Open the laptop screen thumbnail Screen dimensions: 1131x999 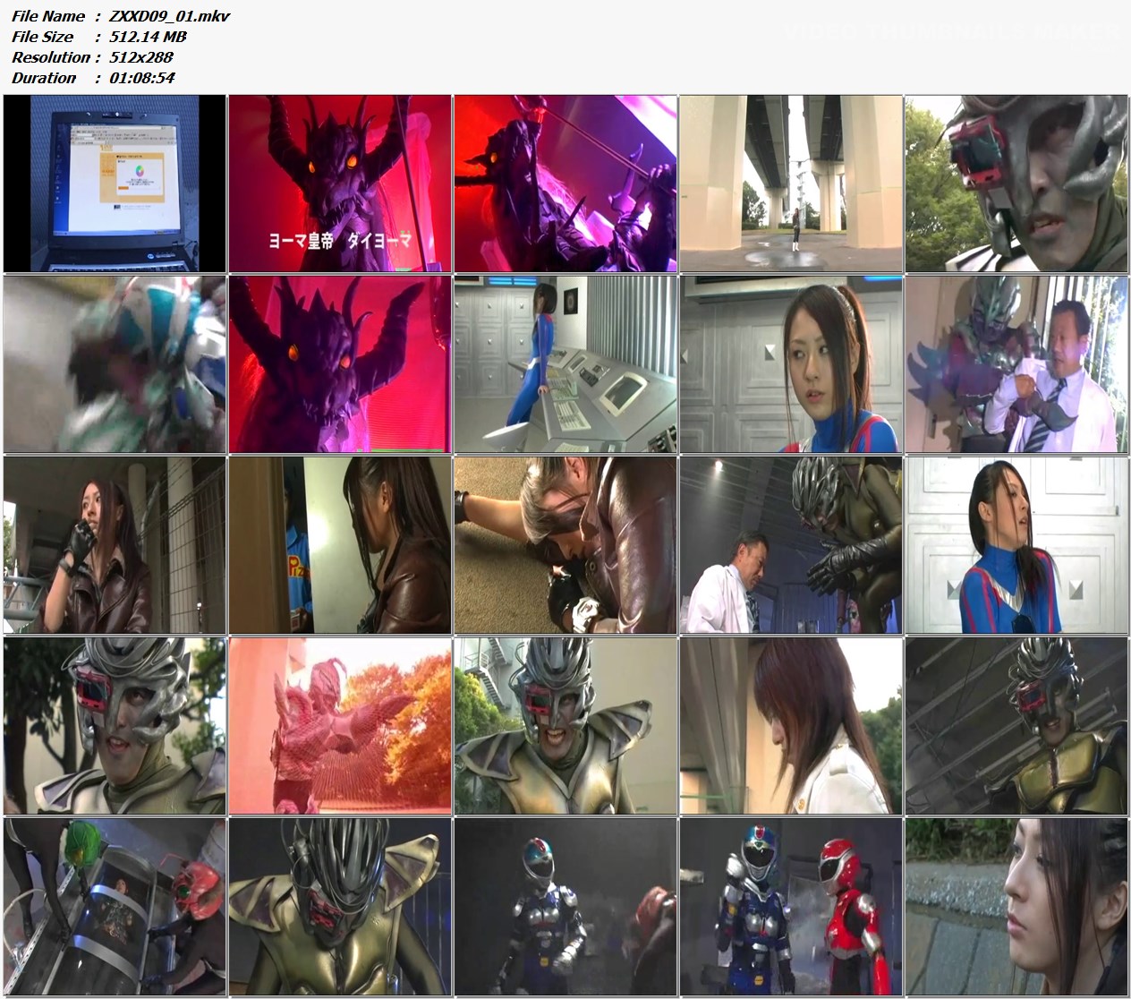(115, 184)
